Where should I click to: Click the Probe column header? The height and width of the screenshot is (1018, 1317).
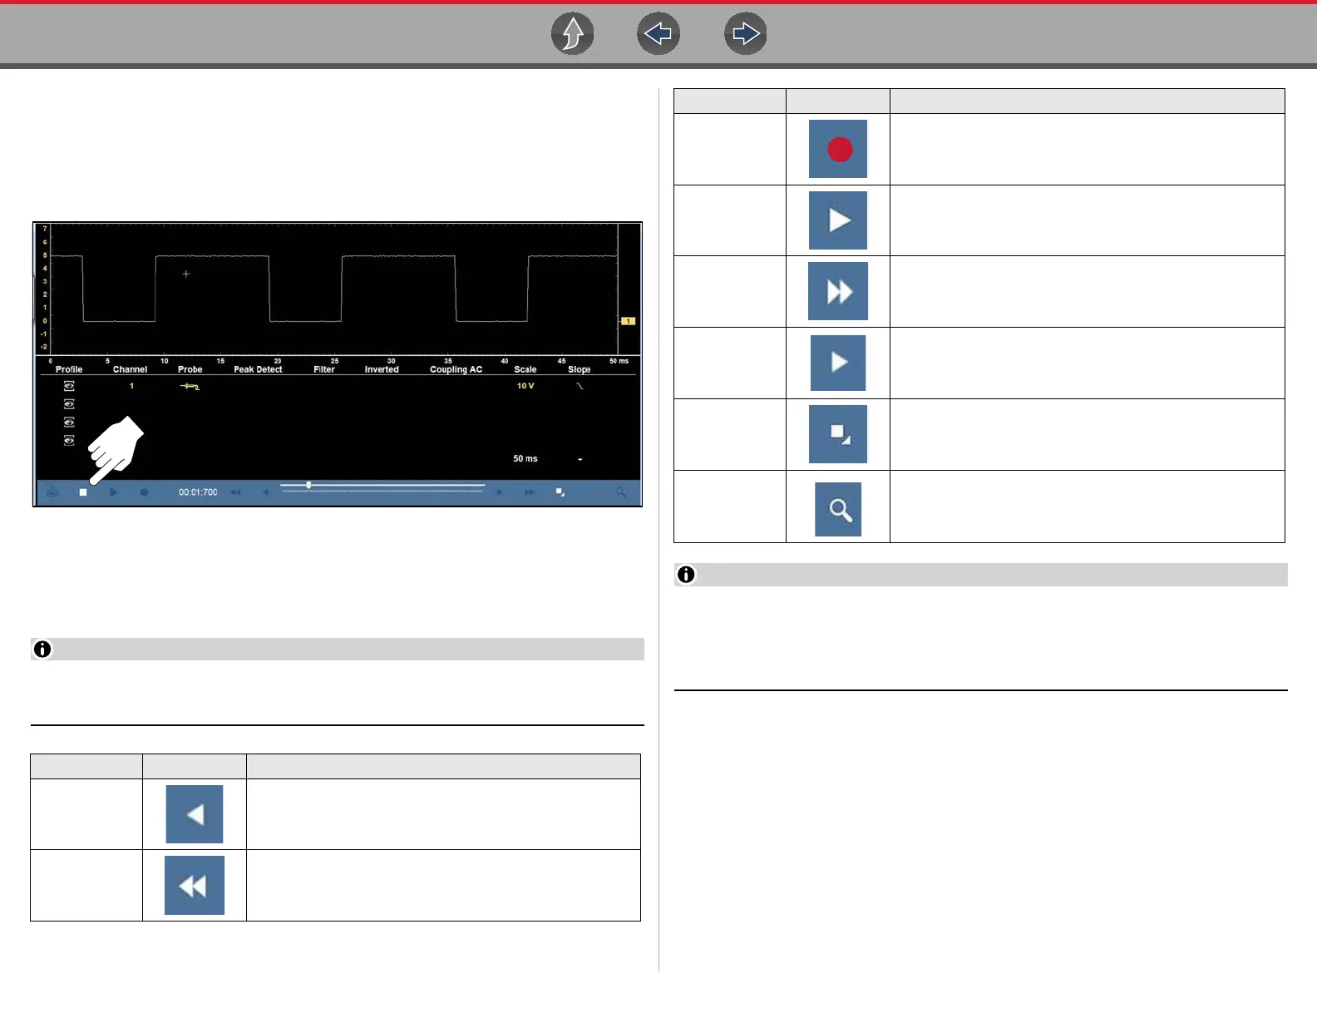190,369
